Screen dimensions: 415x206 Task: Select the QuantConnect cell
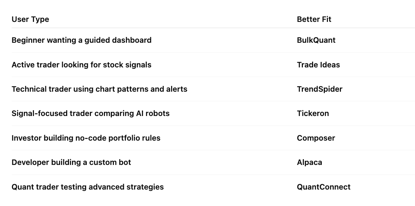coord(324,187)
